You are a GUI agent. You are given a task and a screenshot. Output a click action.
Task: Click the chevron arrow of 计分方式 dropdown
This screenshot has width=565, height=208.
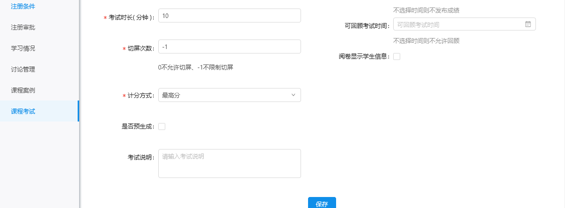pos(293,95)
